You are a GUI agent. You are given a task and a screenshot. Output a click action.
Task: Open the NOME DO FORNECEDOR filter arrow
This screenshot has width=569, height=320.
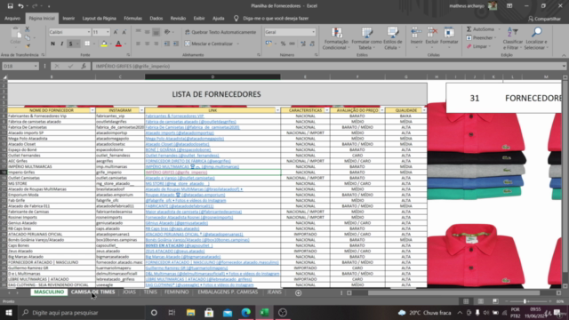pos(92,110)
